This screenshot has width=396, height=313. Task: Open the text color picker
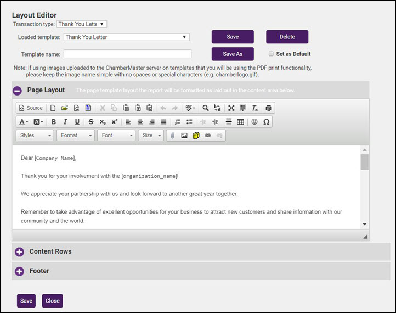(x=24, y=122)
